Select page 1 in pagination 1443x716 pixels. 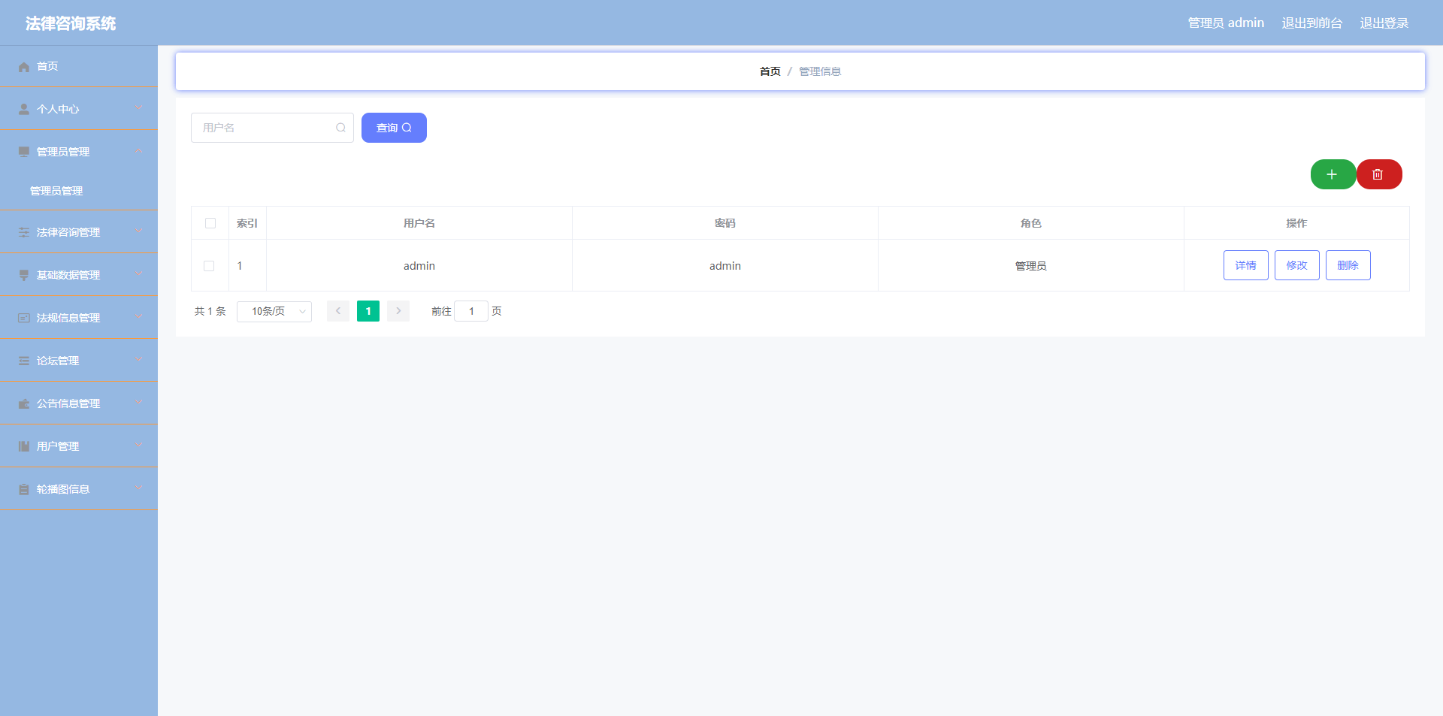point(368,311)
